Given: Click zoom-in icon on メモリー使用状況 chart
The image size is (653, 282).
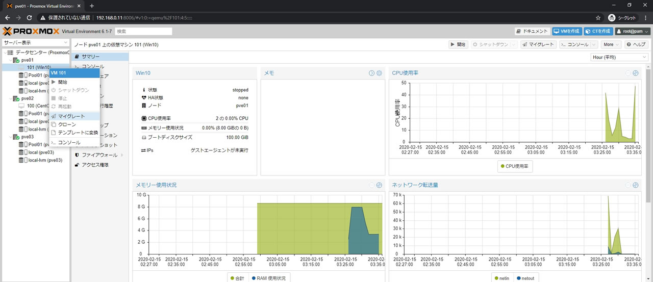Looking at the screenshot, I should tap(379, 185).
